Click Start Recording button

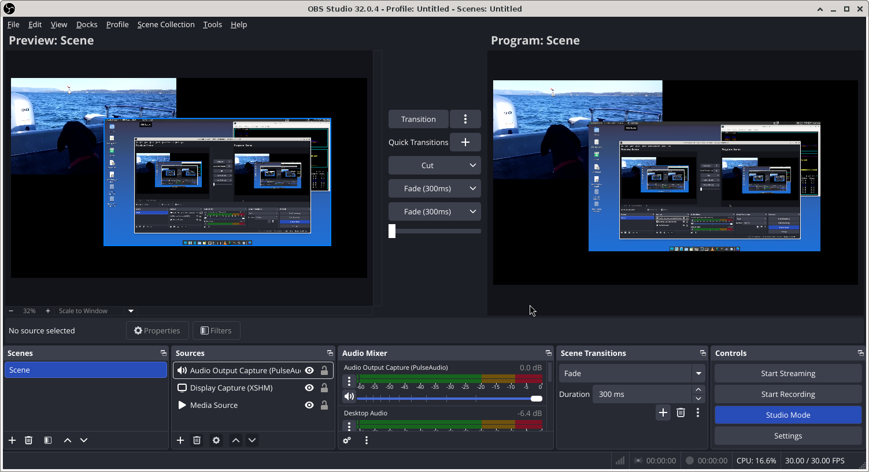tap(787, 394)
